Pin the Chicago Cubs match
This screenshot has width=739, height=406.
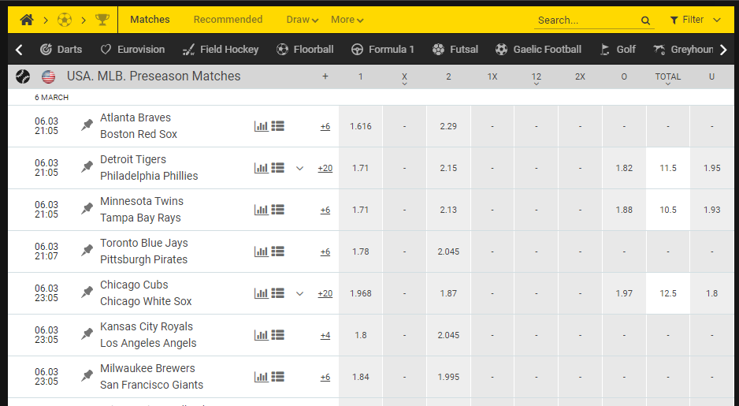[x=87, y=292]
